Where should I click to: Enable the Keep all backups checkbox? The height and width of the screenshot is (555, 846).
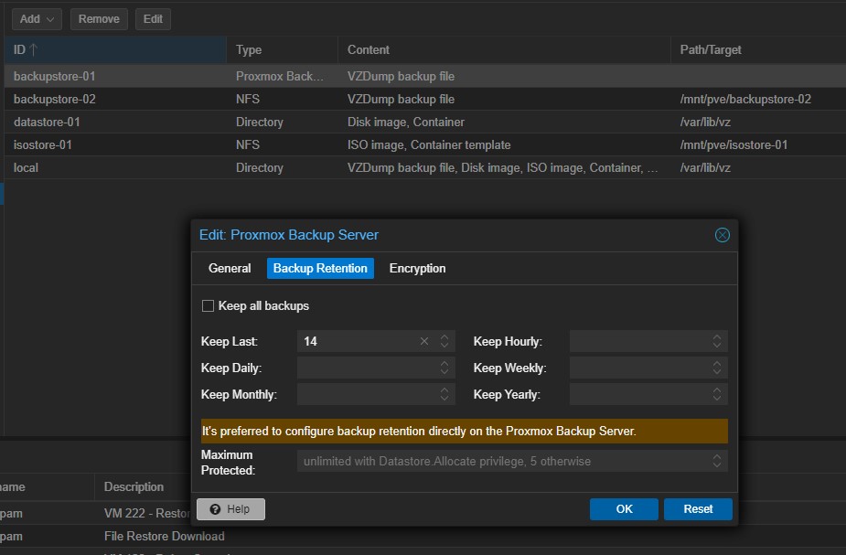tap(208, 305)
